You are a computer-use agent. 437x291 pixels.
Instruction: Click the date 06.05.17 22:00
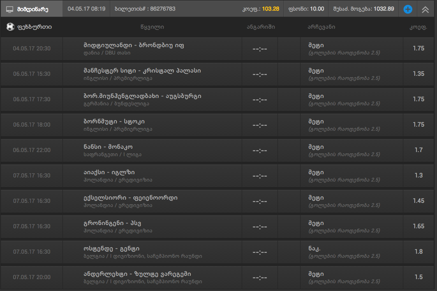tap(32, 150)
